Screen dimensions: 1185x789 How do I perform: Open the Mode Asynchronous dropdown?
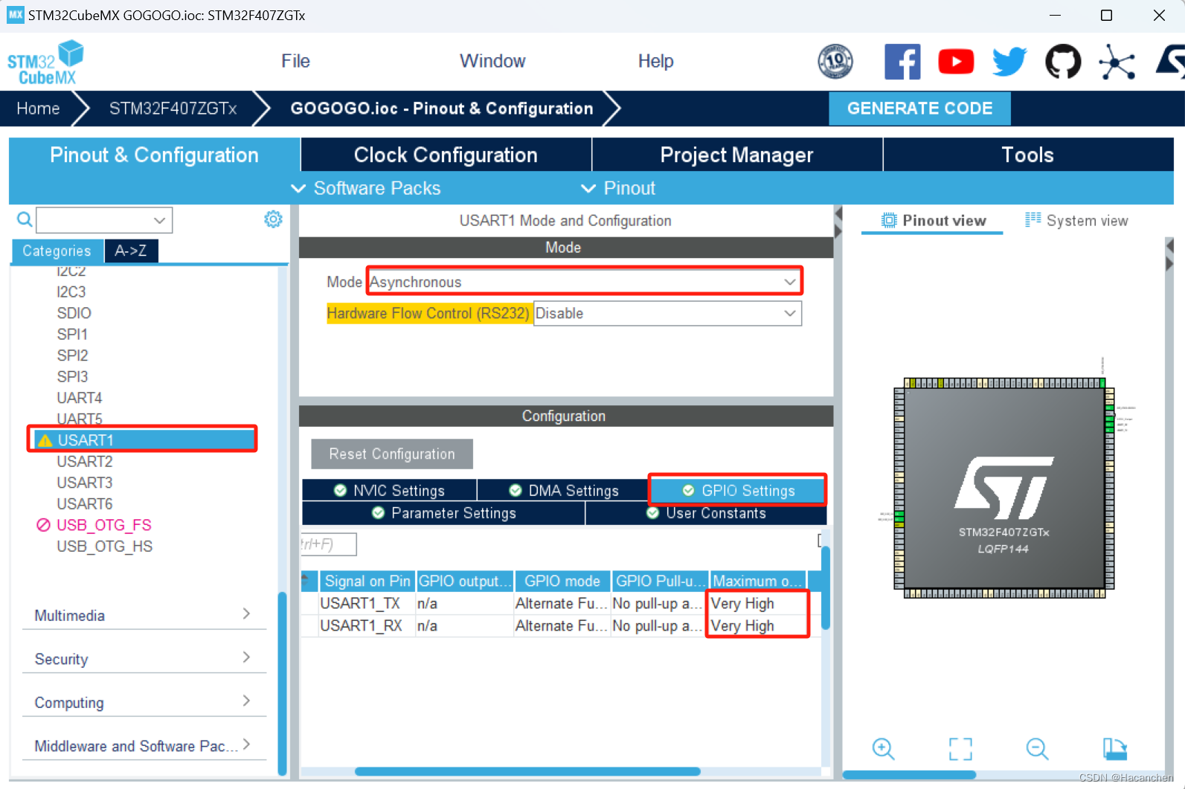point(585,282)
